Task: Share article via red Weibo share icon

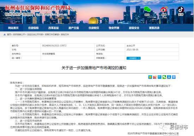Action: [x=155, y=77]
